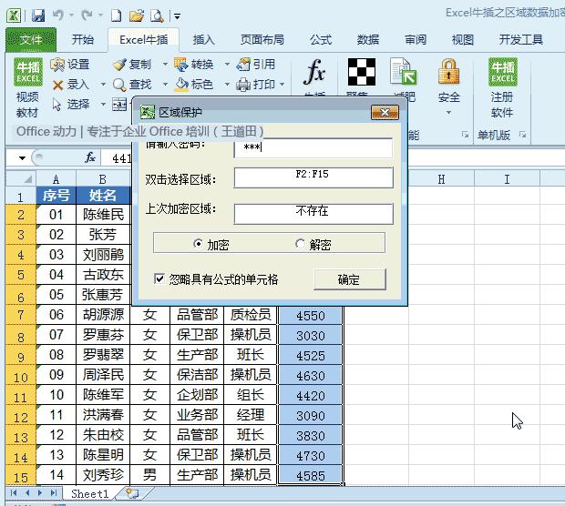Expand the 转换 dropdown arrow
Image resolution: width=565 pixels, height=506 pixels.
(x=227, y=65)
